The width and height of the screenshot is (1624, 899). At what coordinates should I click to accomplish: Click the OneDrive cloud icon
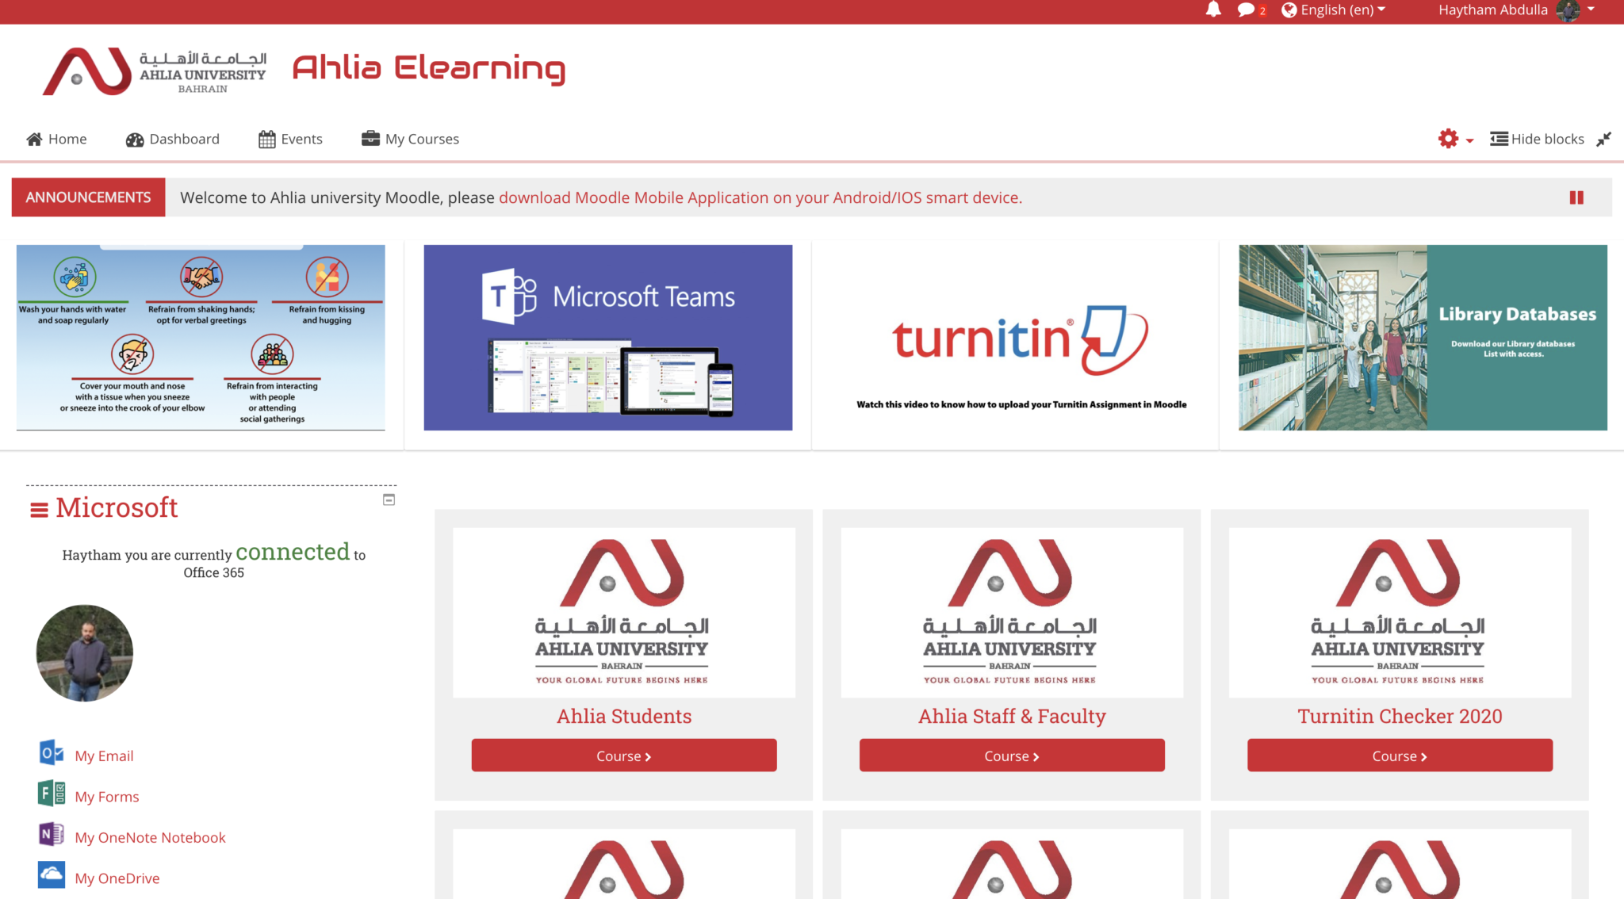(x=52, y=875)
